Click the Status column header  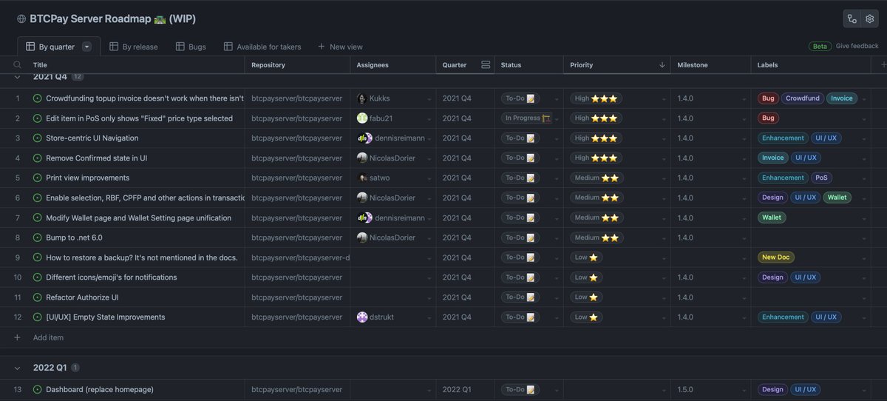(511, 65)
